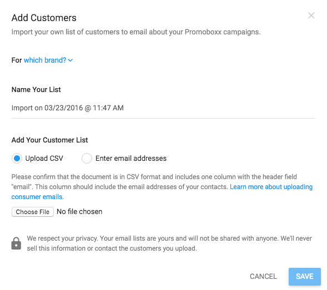
Task: Expand the brand chevron arrow
Action: 71,60
